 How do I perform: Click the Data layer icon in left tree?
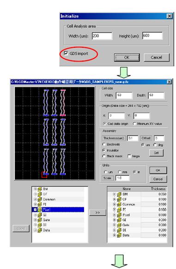point(40,230)
